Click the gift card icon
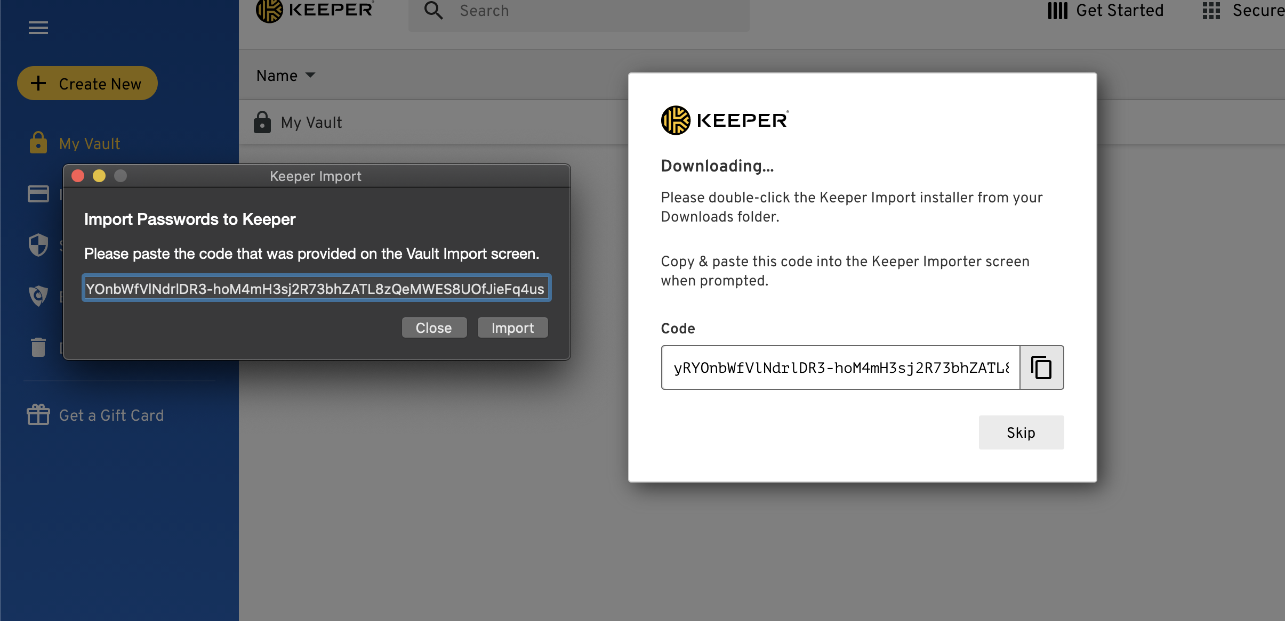Viewport: 1285px width, 621px height. click(x=38, y=415)
